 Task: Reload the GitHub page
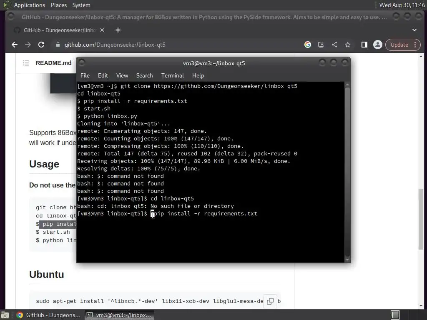pos(41,45)
